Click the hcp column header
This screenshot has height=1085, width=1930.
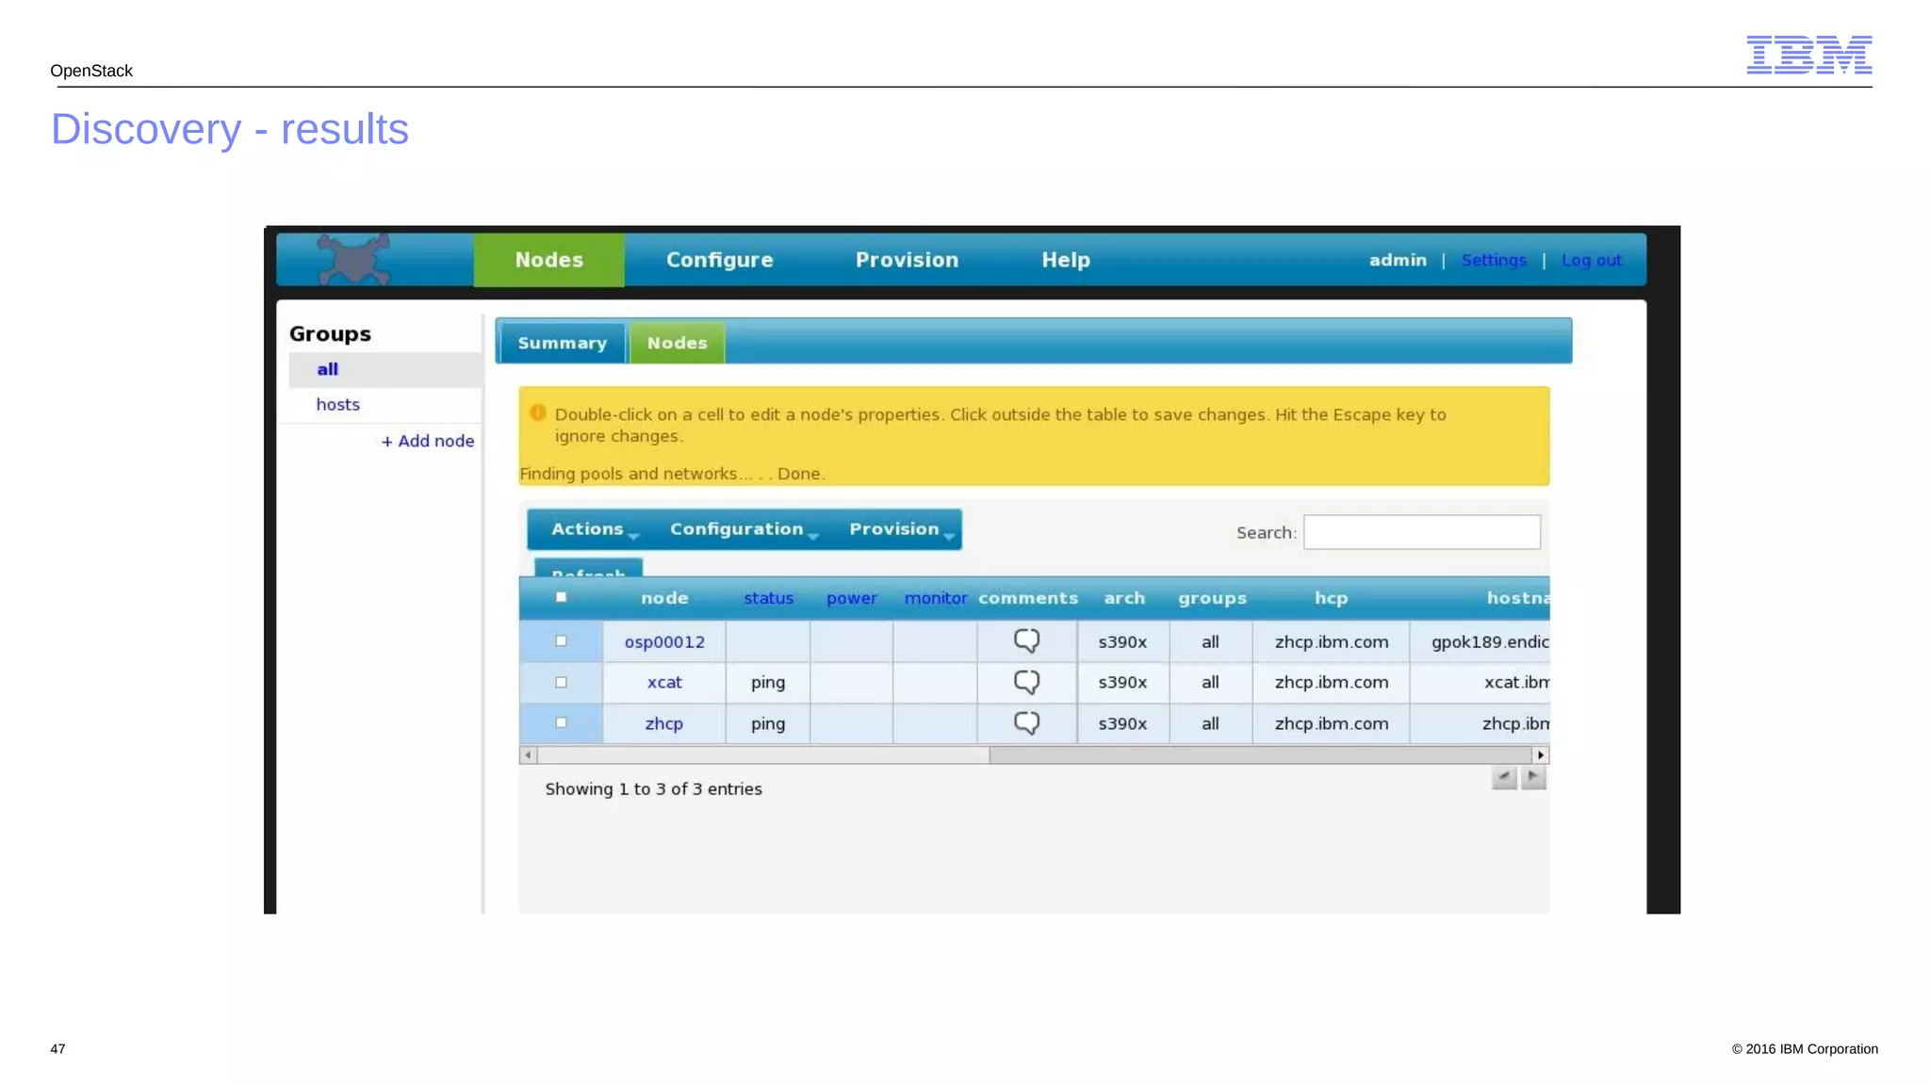(1331, 598)
